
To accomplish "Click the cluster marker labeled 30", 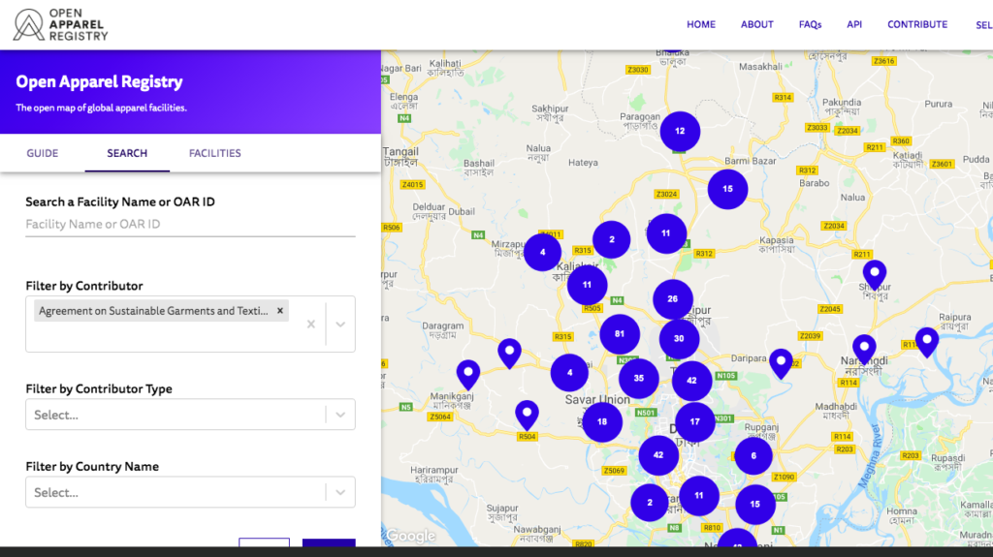I will click(x=679, y=339).
